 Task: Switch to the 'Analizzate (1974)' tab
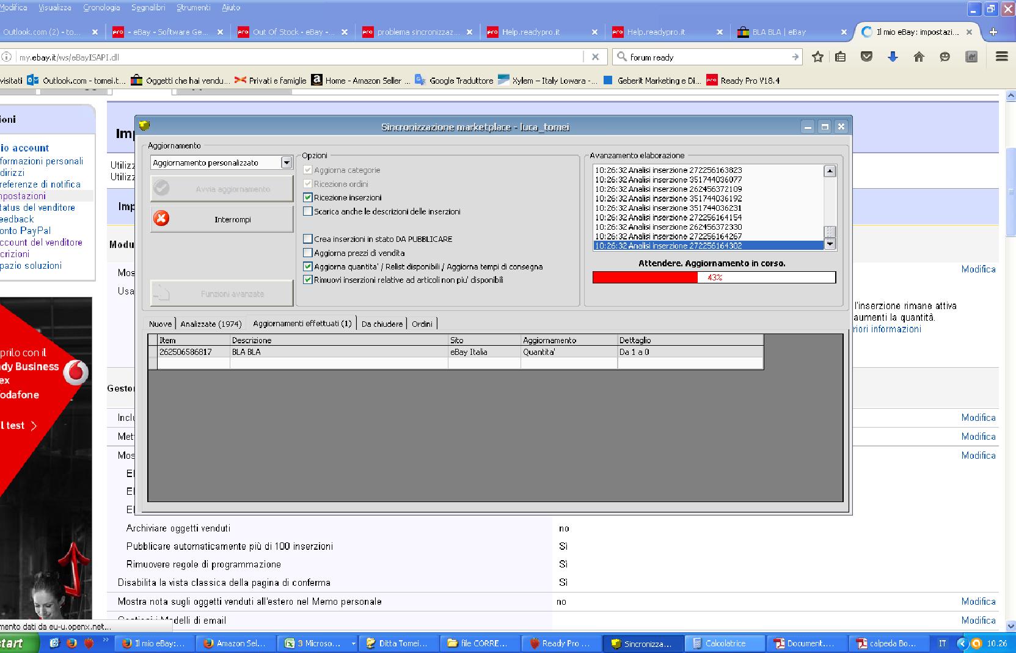[211, 324]
